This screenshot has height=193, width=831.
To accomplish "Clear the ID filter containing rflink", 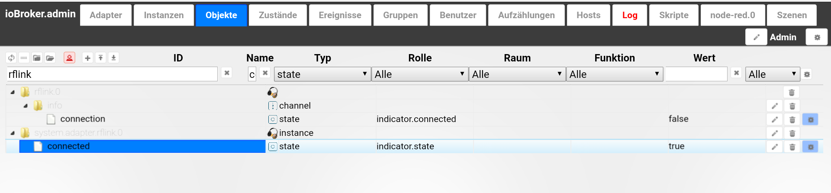I will (227, 73).
